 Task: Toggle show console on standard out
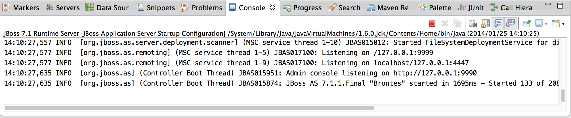498,23
